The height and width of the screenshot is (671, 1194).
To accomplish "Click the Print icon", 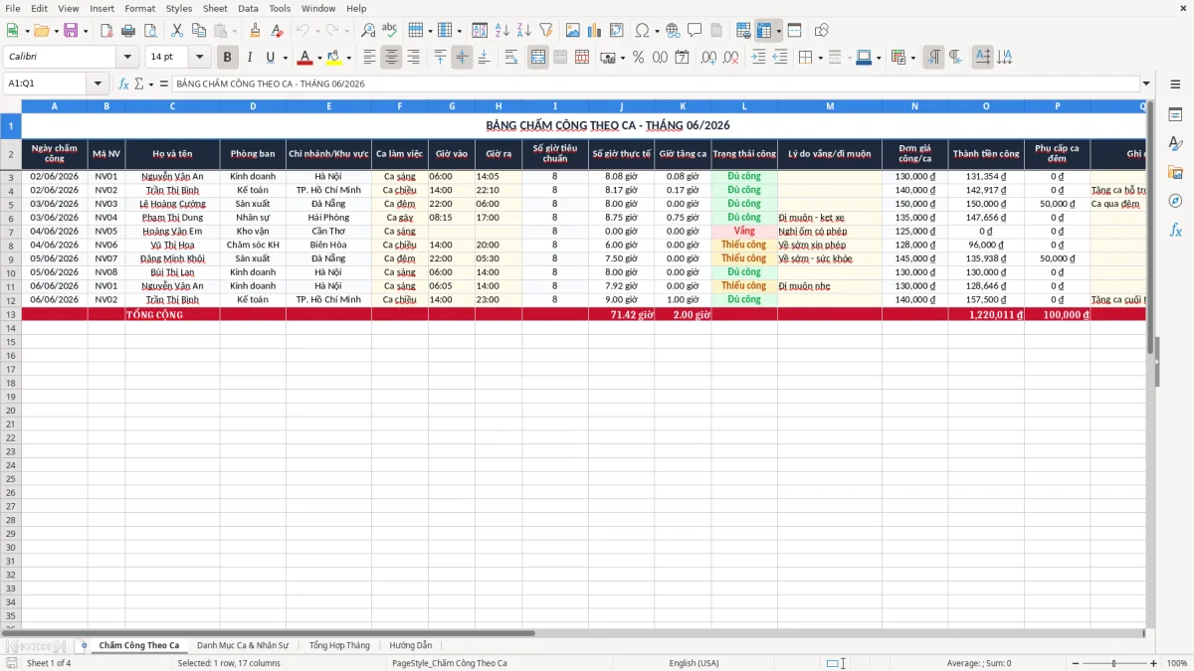I will (x=127, y=31).
